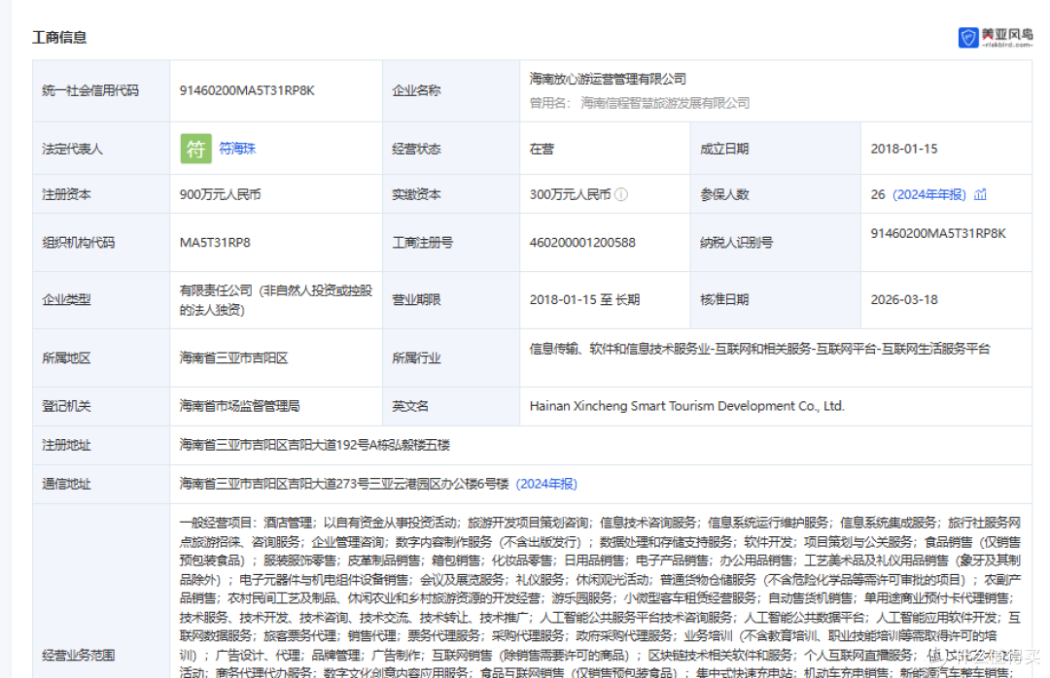Viewport: 1050px width, 678px height.
Task: Click the 注册地址 label cell
Action: pyautogui.click(x=101, y=445)
